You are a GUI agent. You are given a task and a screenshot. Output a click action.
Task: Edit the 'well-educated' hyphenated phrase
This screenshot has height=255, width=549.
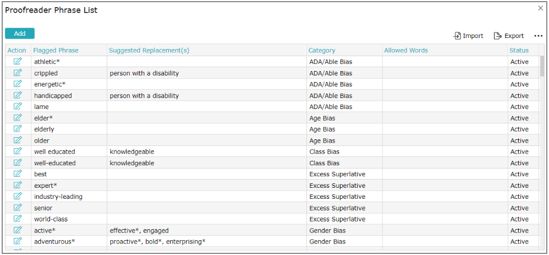[x=18, y=162]
